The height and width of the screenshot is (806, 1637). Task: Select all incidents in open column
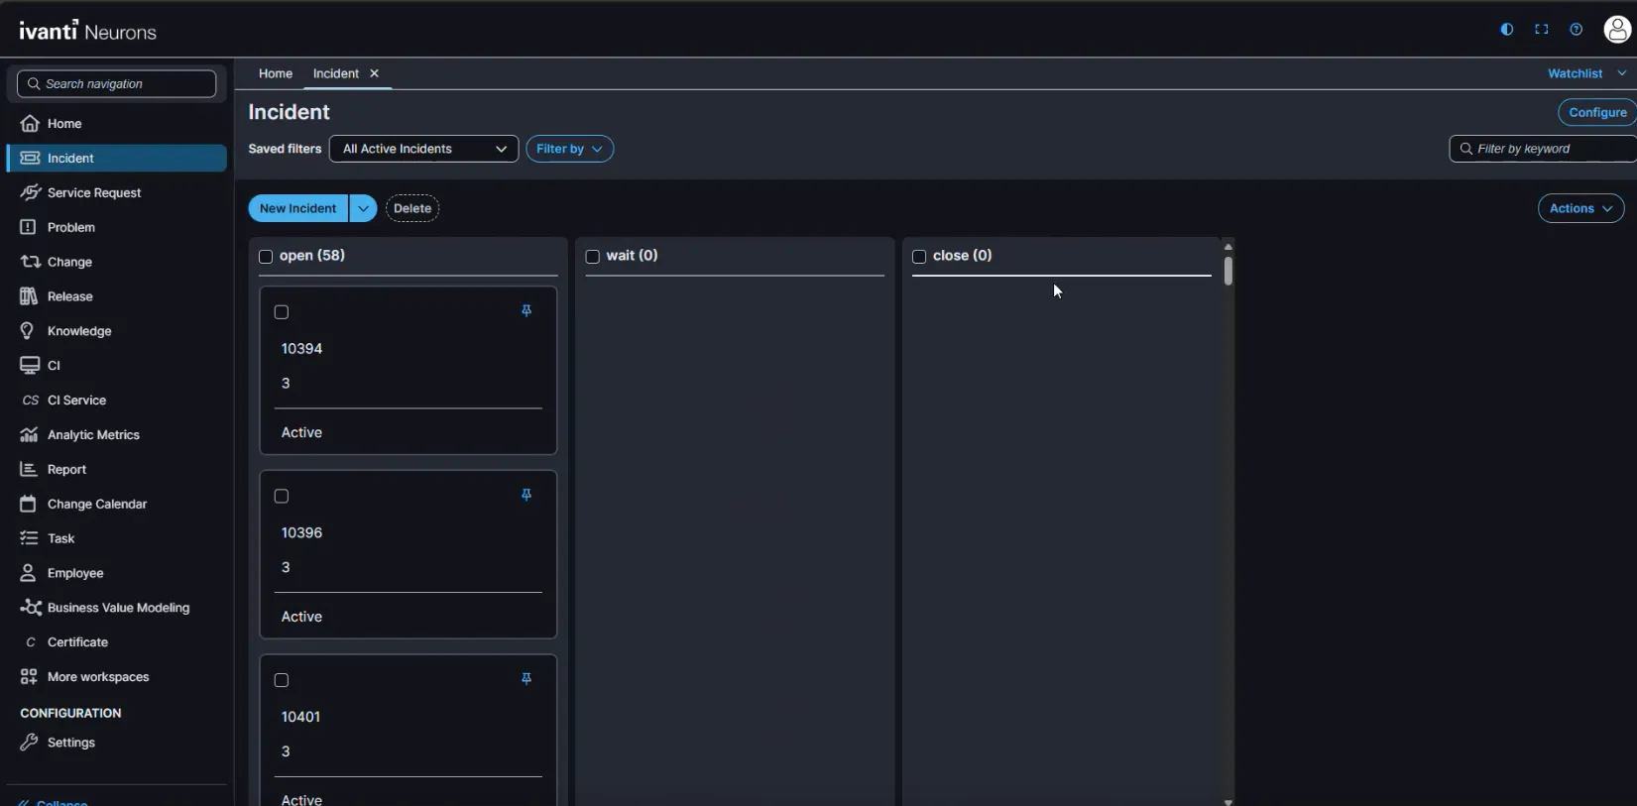266,257
